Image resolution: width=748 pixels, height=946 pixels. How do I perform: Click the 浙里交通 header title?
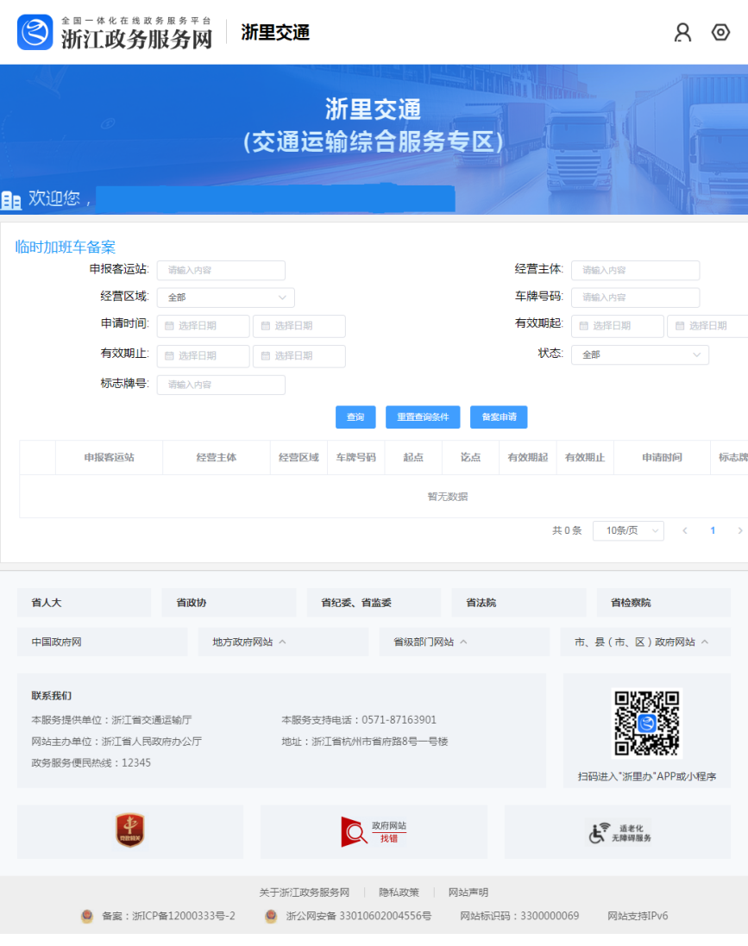pos(275,32)
